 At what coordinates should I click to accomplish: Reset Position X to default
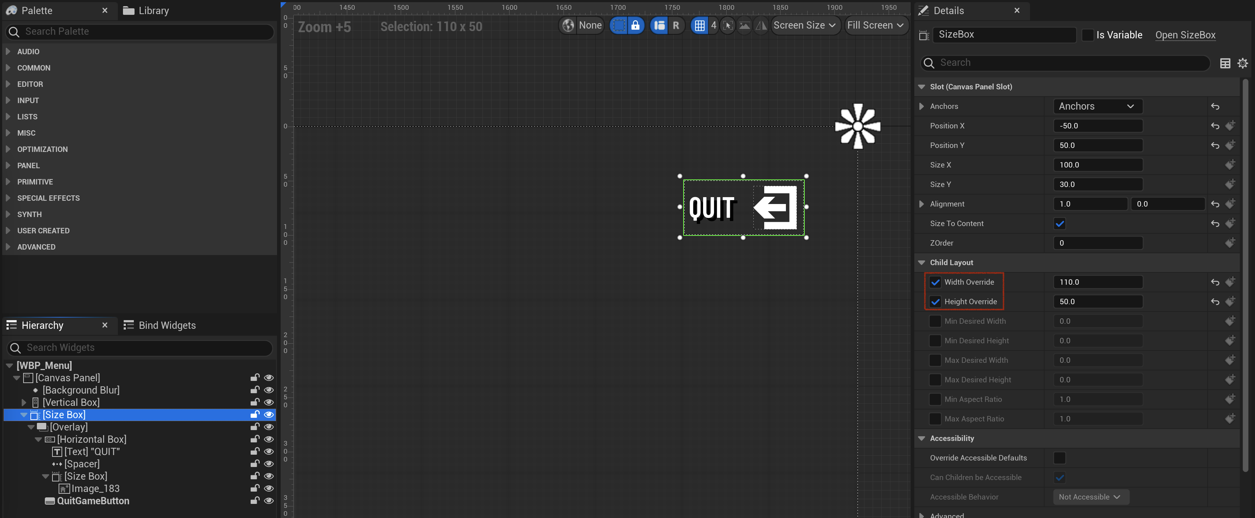(x=1215, y=126)
